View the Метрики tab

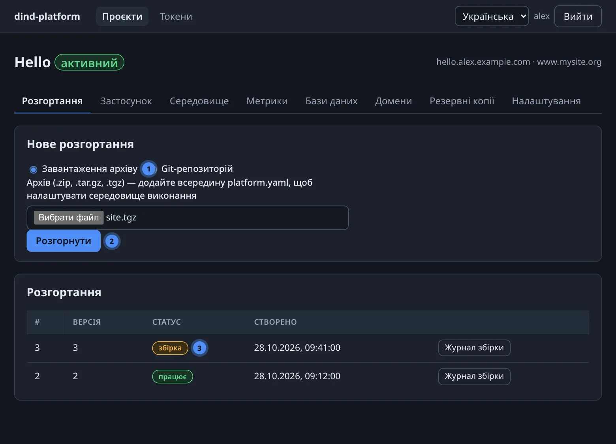coord(267,101)
